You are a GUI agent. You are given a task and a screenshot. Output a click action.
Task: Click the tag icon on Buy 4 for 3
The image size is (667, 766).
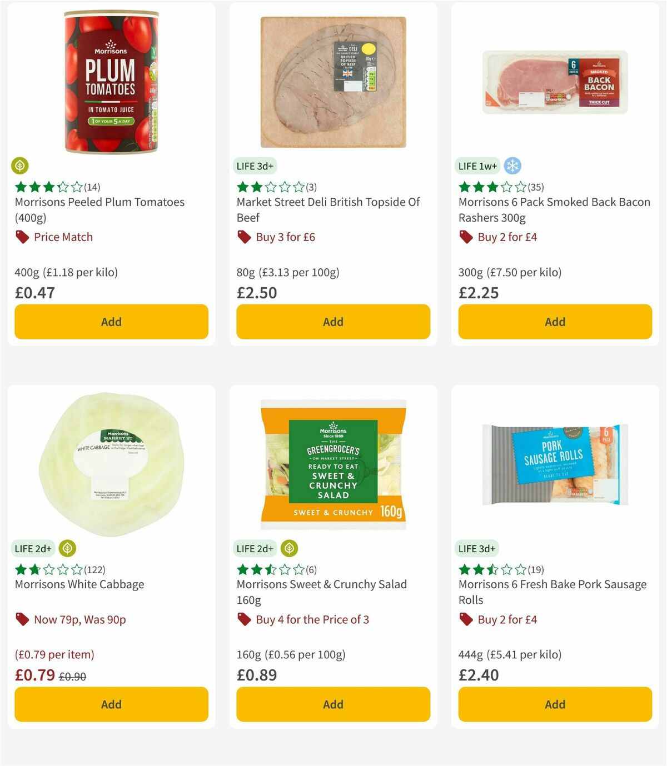pos(243,619)
